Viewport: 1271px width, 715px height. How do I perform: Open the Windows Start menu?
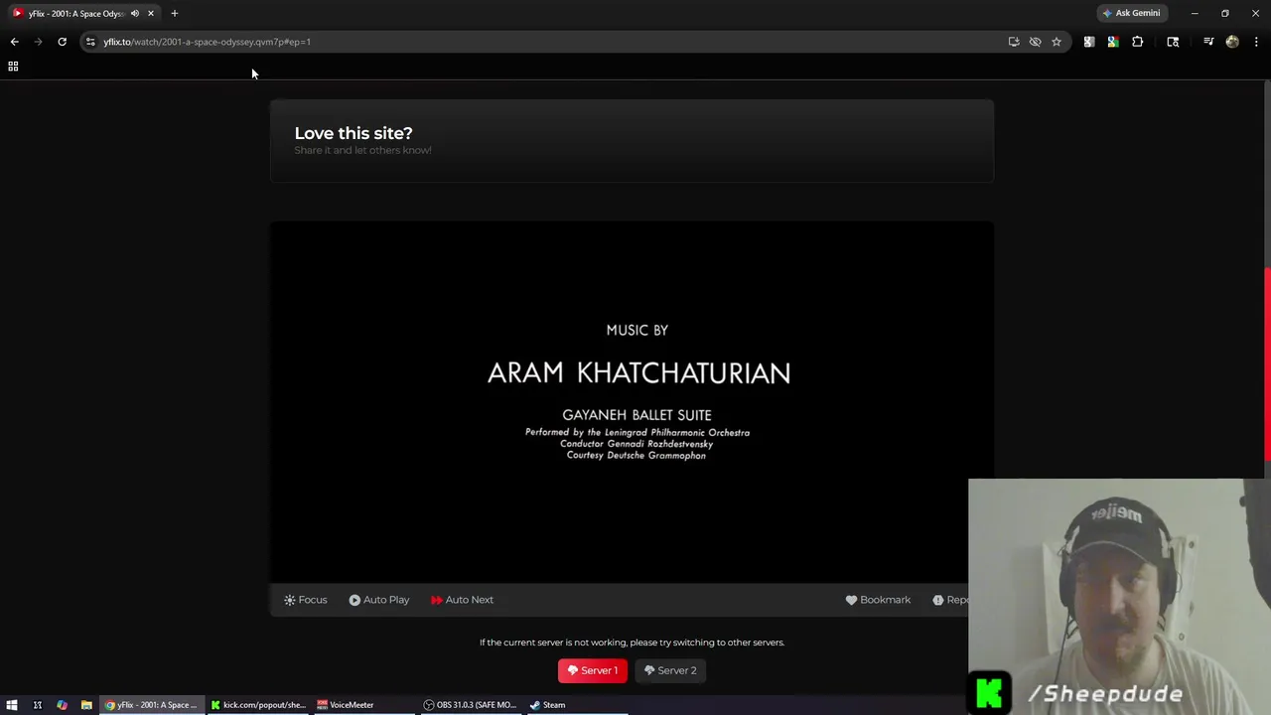pos(12,705)
